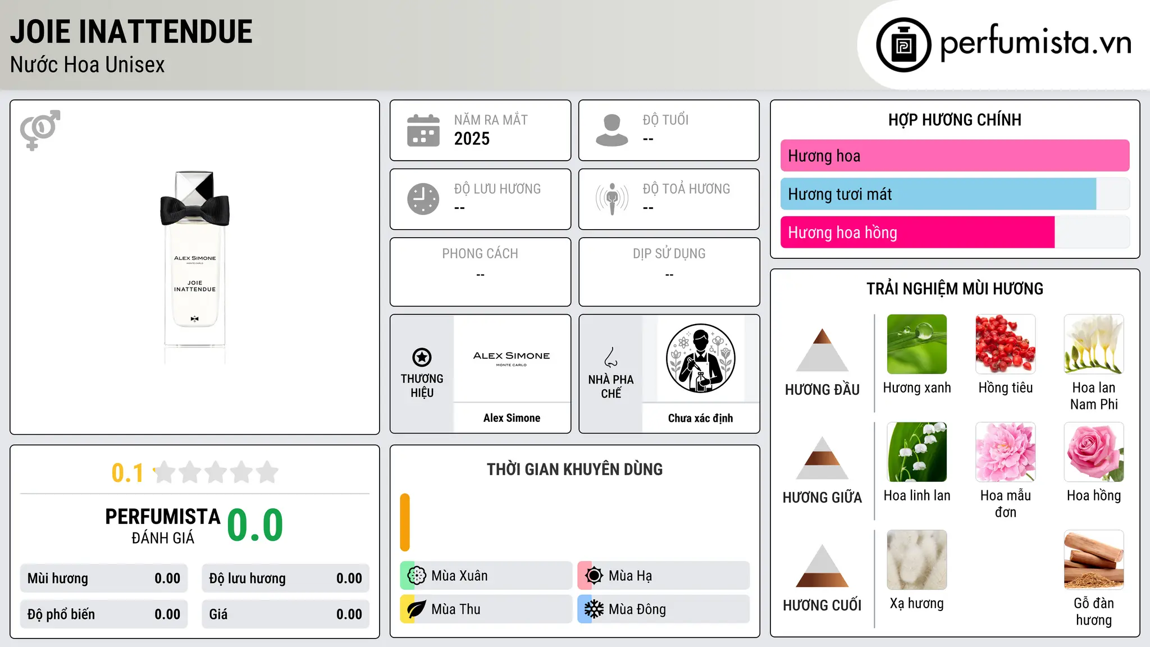Select the Xạ hương note image
This screenshot has width=1150, height=647.
[917, 560]
